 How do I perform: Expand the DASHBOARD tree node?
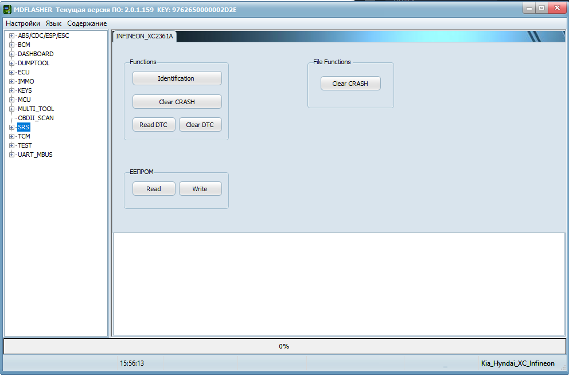11,54
